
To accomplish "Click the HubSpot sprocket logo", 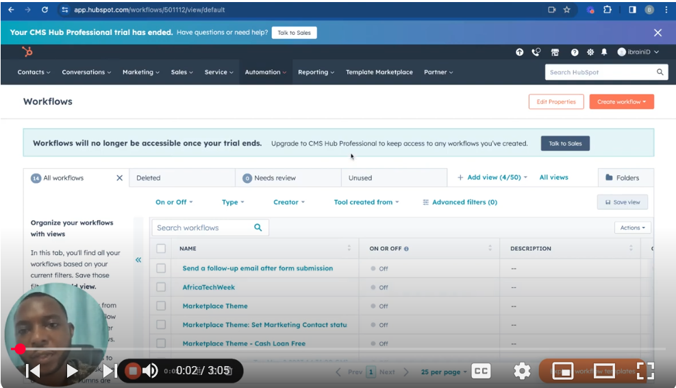I will (27, 52).
